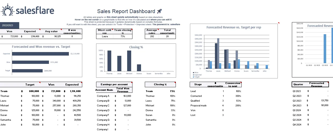This screenshot has width=333, height=133.
Task: Select the 90,125 average value cell
Action: [x=51, y=36]
